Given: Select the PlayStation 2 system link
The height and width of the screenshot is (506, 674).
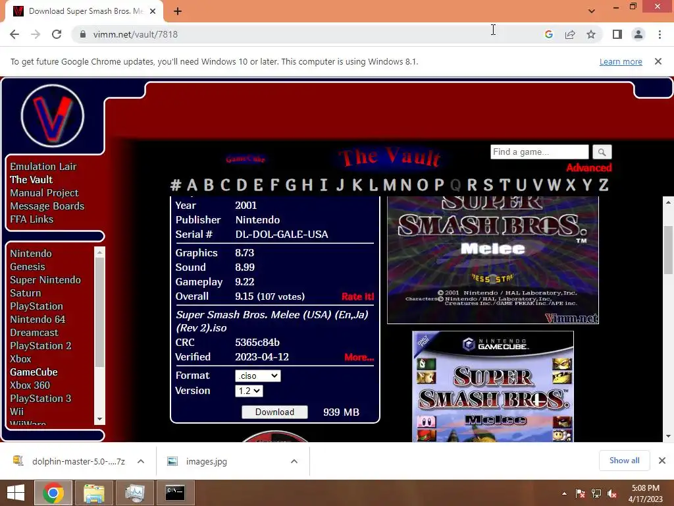Looking at the screenshot, I should 41,346.
